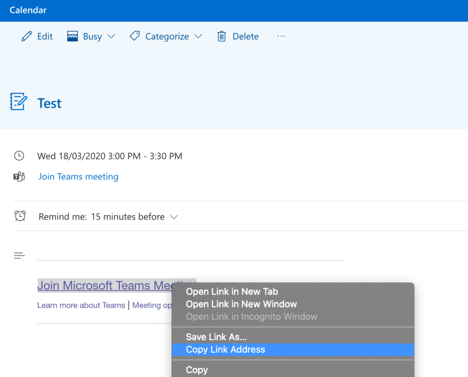Open the more options ellipsis

coord(281,37)
